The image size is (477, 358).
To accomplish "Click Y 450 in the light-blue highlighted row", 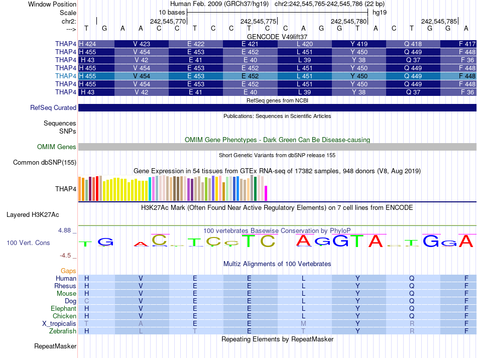I will point(359,76).
